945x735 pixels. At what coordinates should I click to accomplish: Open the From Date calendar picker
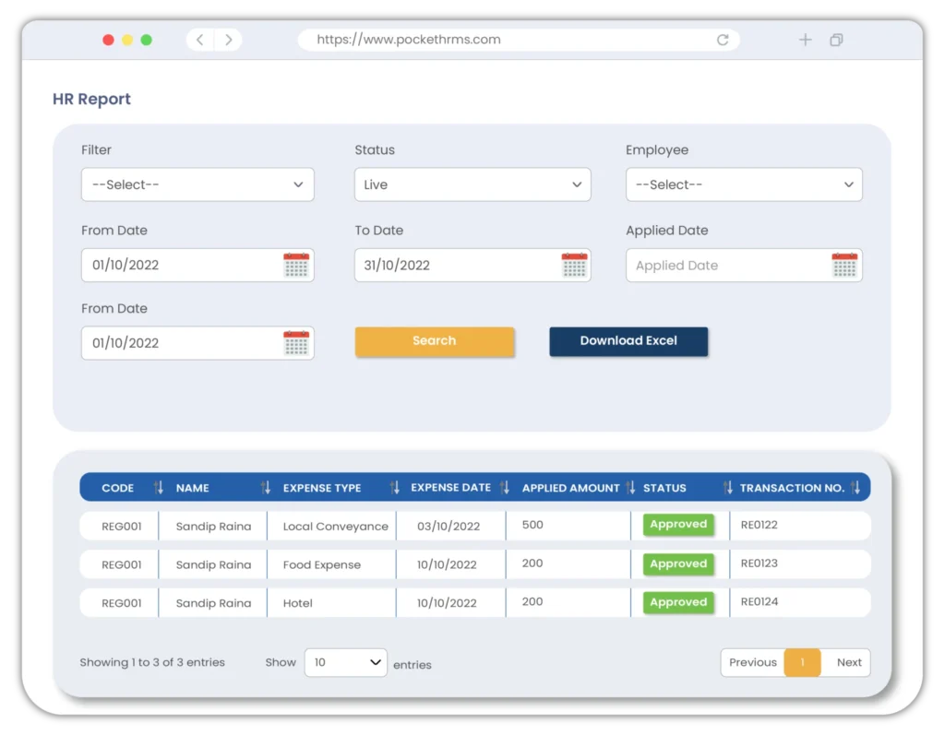tap(295, 265)
